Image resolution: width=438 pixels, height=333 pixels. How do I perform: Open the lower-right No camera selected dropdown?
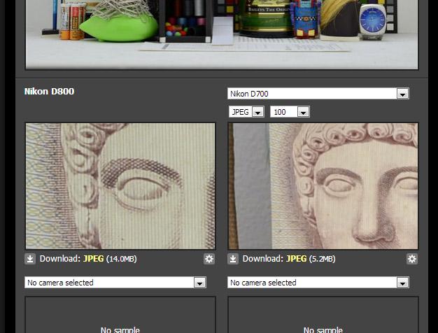(x=318, y=283)
